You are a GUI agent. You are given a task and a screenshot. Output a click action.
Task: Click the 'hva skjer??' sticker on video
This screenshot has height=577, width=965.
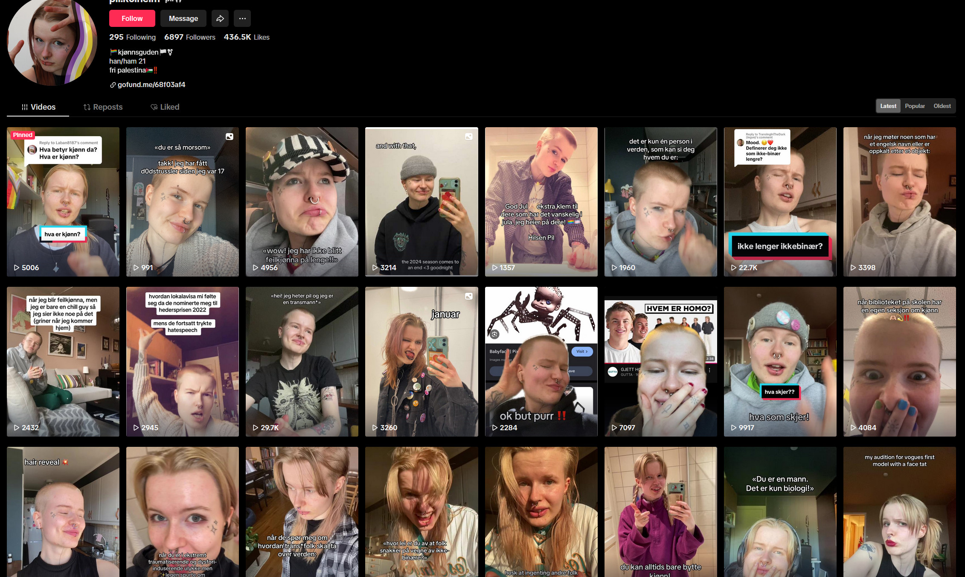click(x=779, y=392)
